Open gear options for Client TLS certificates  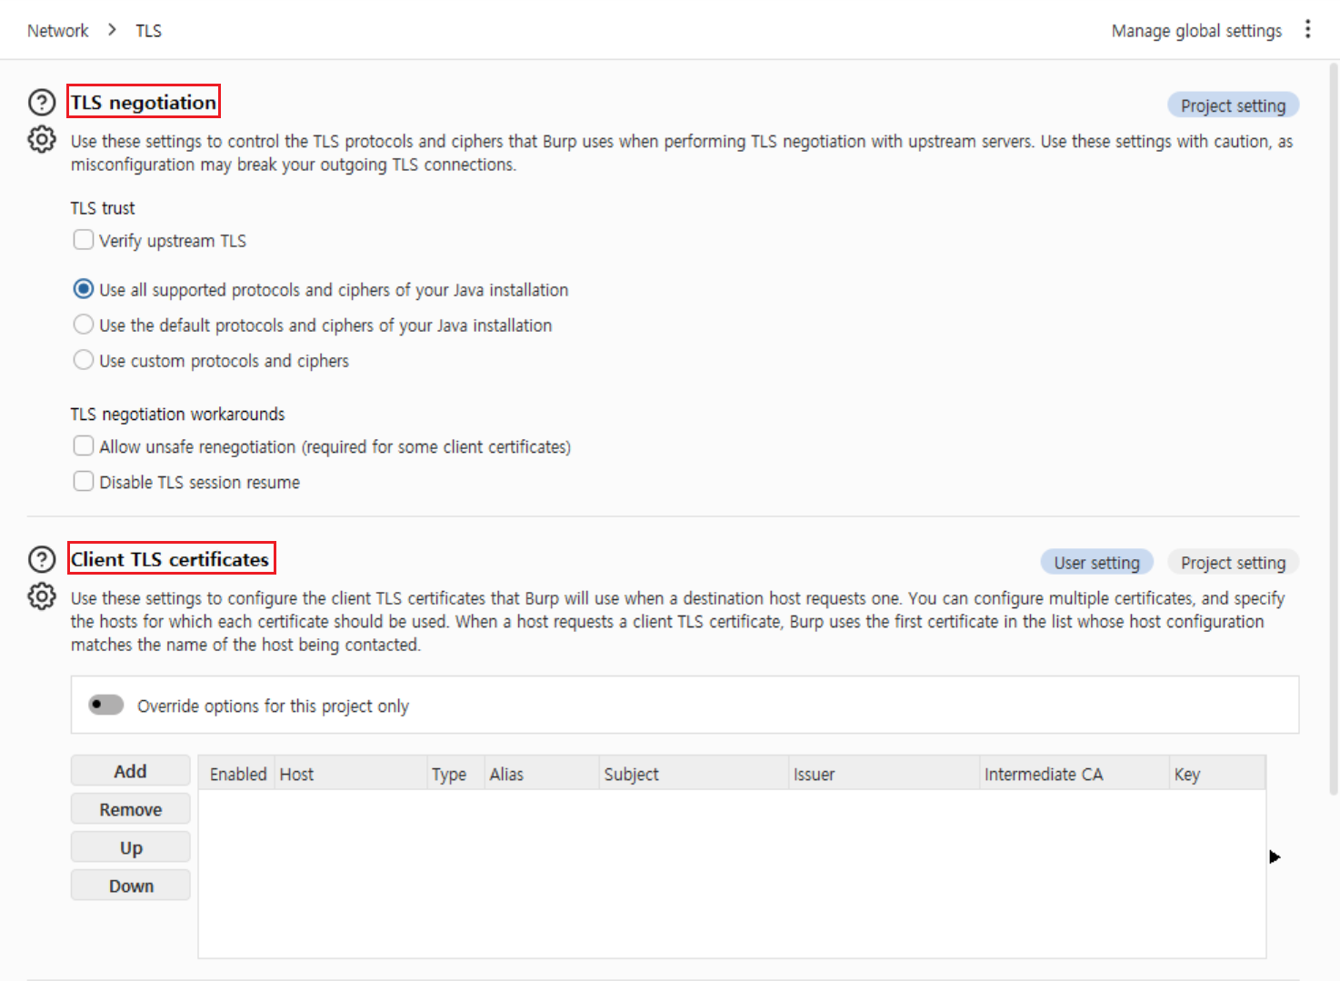42,596
